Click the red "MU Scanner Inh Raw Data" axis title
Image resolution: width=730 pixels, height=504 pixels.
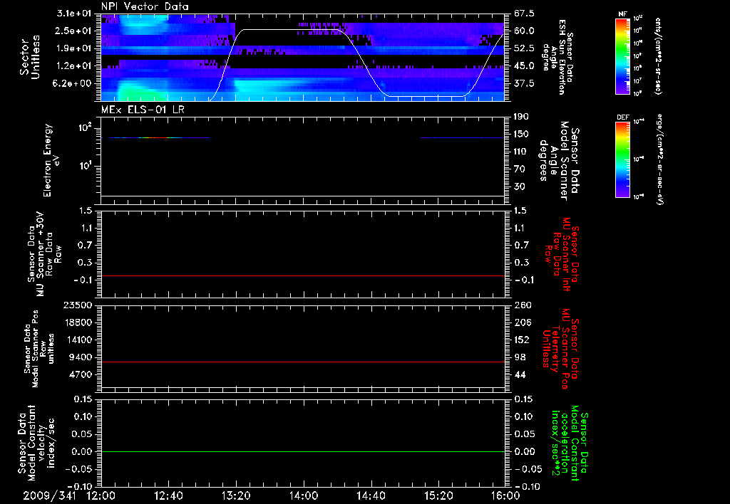tap(560, 254)
